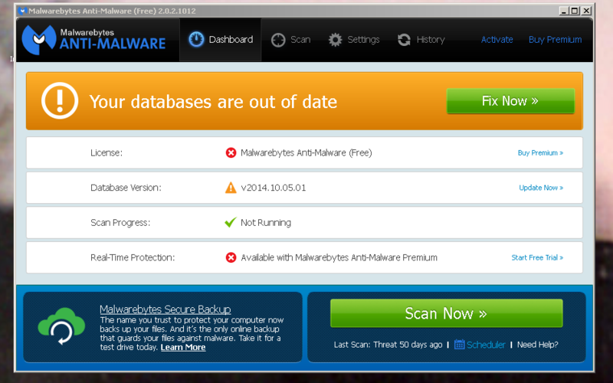Click the Malwarebytes Anti-Malware logo
The image size is (613, 383).
tap(94, 38)
